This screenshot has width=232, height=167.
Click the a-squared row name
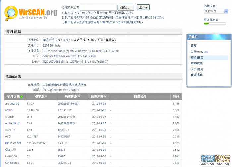pyautogui.click(x=12, y=104)
